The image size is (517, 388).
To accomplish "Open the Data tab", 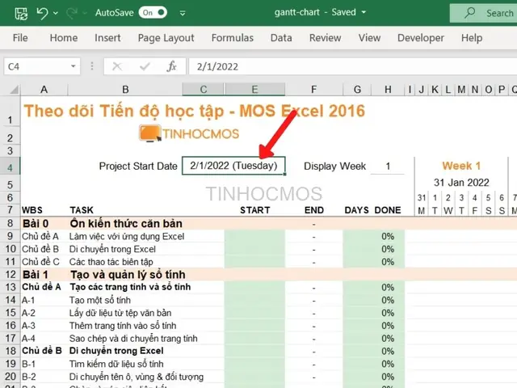I will (x=281, y=38).
